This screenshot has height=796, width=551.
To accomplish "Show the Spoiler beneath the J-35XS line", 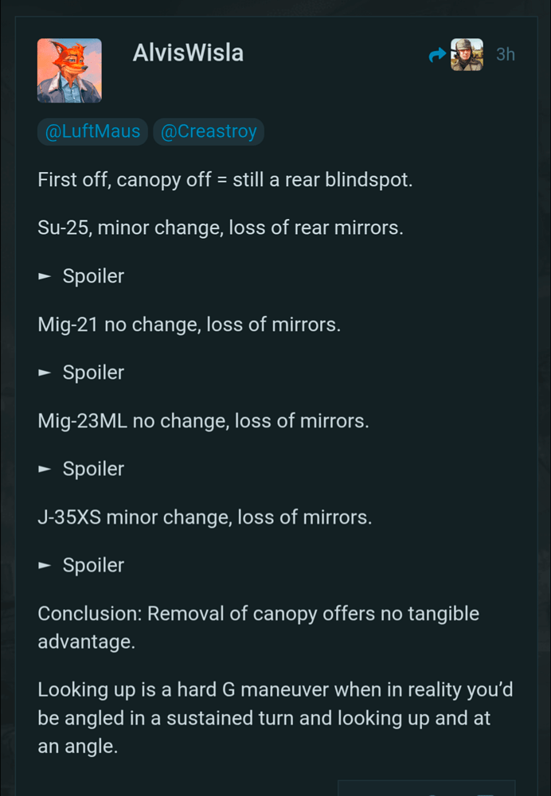I will coord(93,565).
